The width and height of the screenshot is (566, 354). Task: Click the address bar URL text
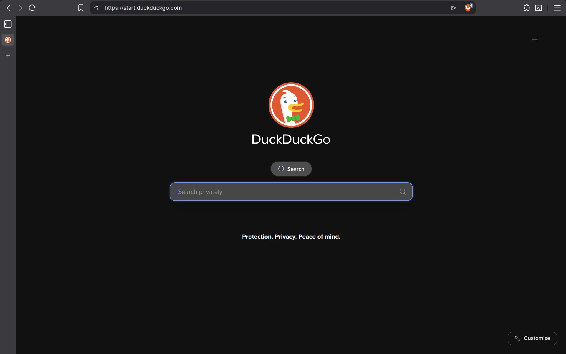coord(143,8)
